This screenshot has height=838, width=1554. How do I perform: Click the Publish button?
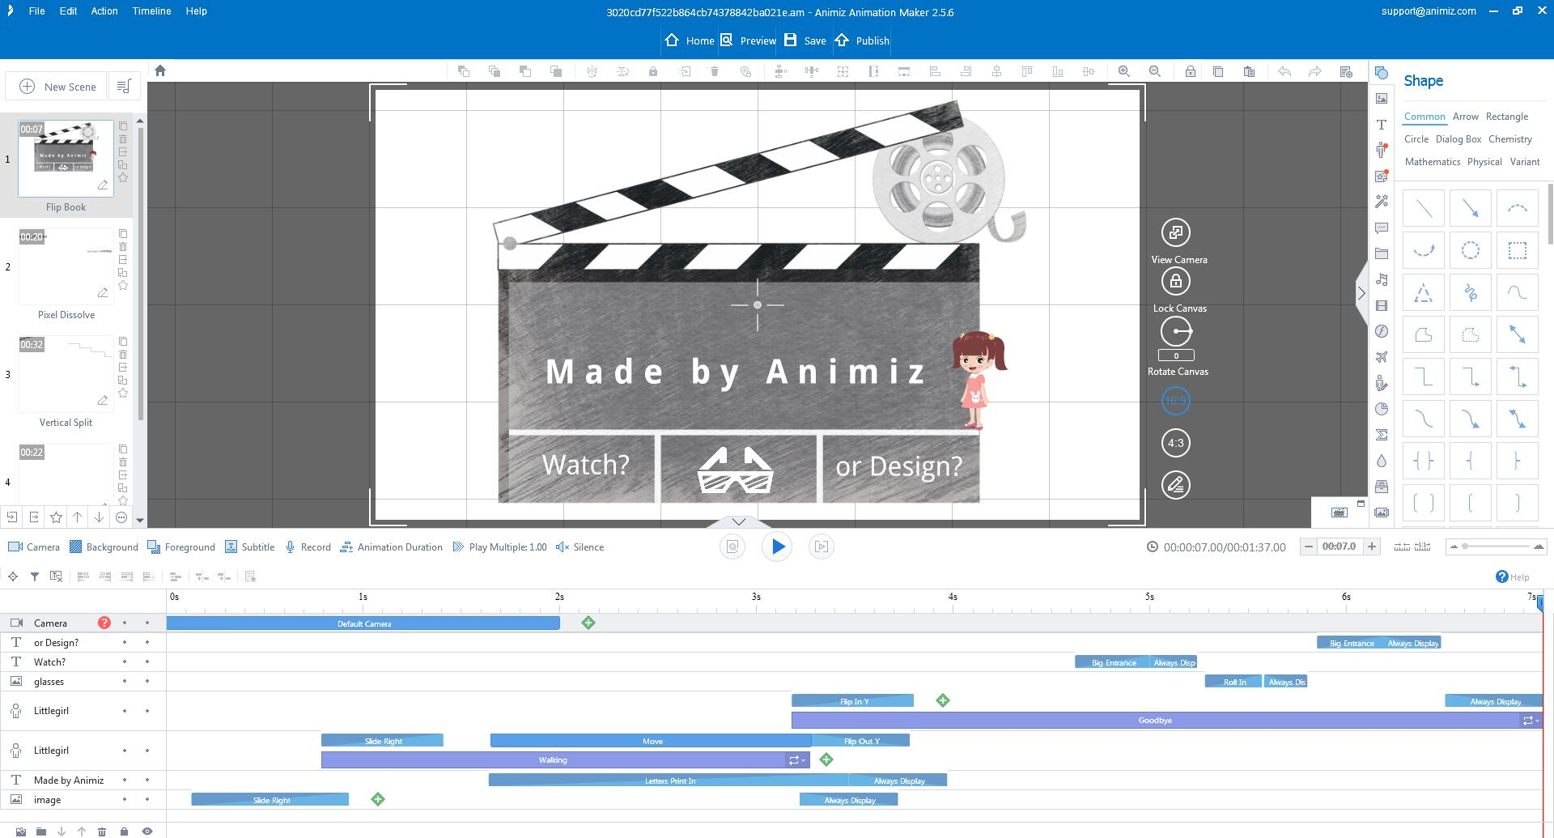862,40
